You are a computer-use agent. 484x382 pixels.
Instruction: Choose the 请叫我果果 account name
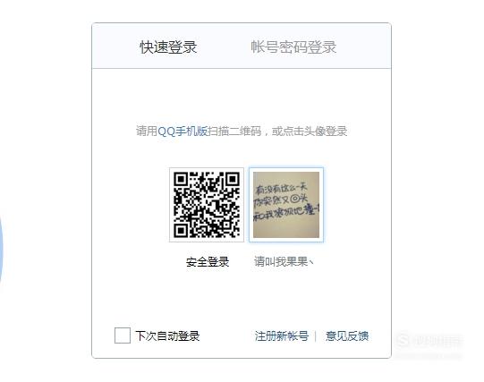(284, 261)
